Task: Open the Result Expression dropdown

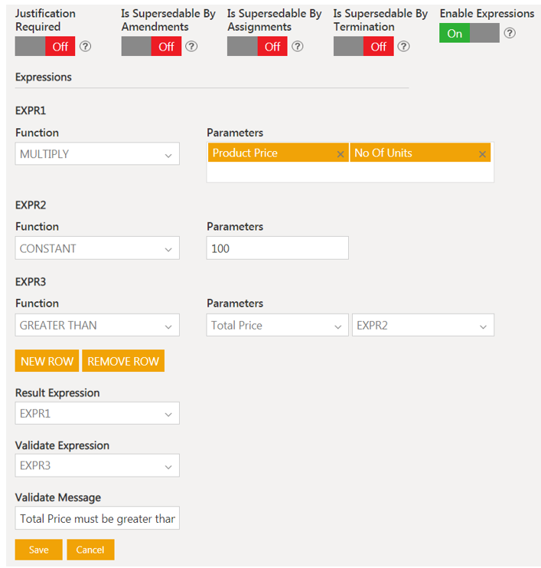Action: pyautogui.click(x=97, y=413)
